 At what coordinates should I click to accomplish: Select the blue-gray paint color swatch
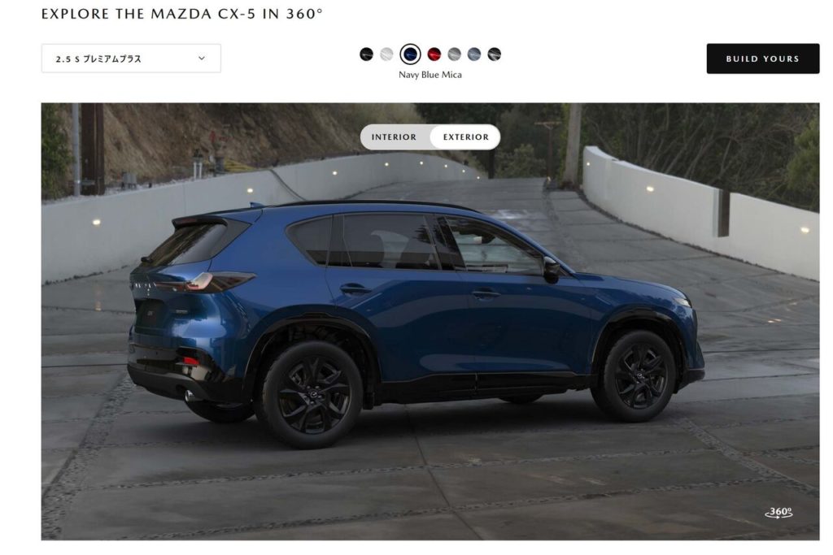point(474,54)
